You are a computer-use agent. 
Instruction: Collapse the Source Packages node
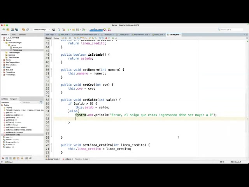click(4, 42)
